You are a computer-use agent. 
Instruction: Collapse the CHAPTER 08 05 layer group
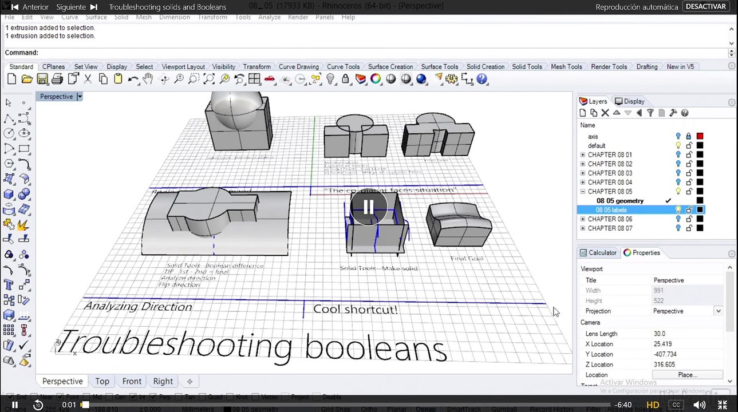pos(583,192)
